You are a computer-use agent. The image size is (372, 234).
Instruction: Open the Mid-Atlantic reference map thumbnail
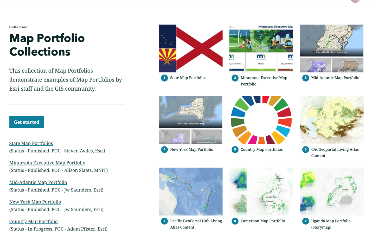[x=332, y=48]
